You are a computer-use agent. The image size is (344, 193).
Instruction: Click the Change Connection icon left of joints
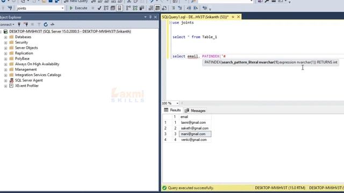pos(10,8)
